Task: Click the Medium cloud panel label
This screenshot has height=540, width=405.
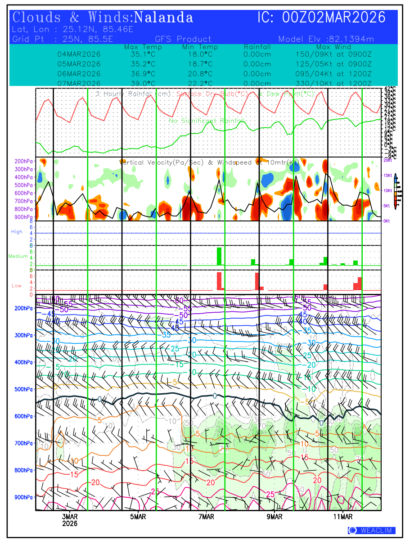Action: 18,256
